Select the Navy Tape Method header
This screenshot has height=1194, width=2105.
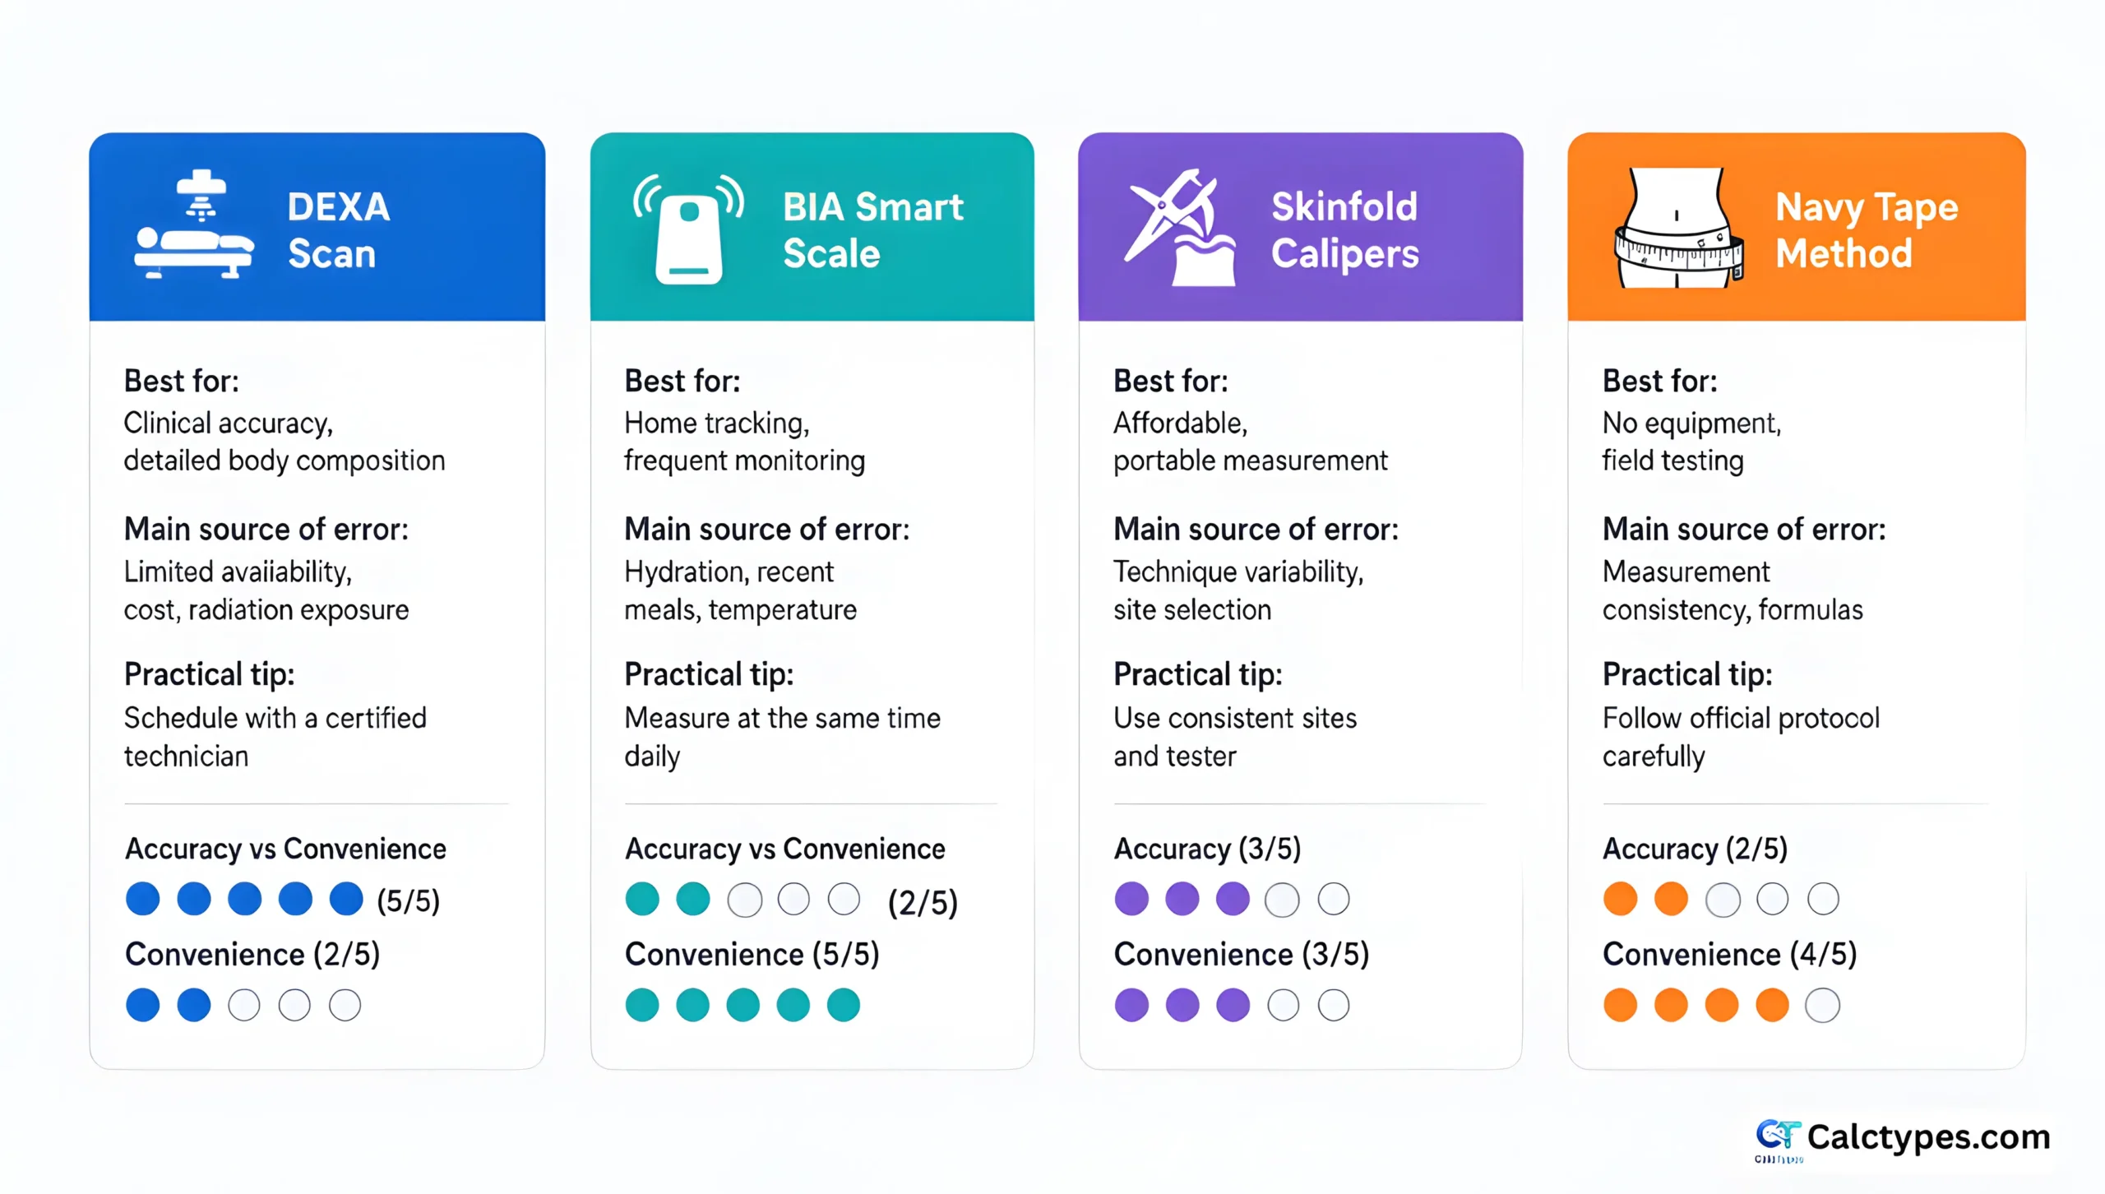click(1866, 229)
